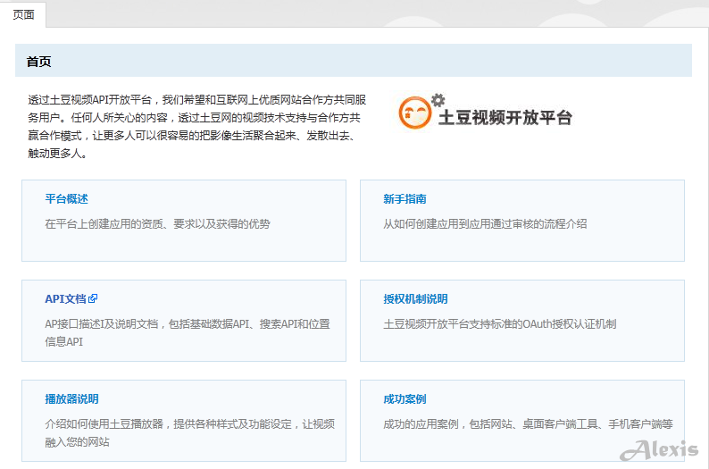
Task: Click the 成功的应用案例 description text
Action: (528, 423)
